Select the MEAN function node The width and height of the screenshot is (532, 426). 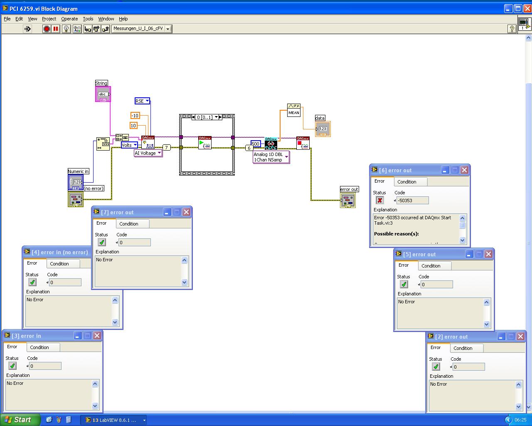294,110
